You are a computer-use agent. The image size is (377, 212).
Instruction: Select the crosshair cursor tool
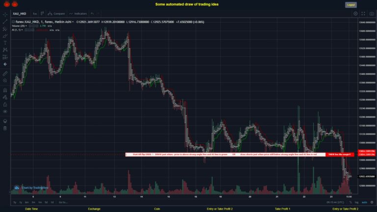tap(5, 15)
